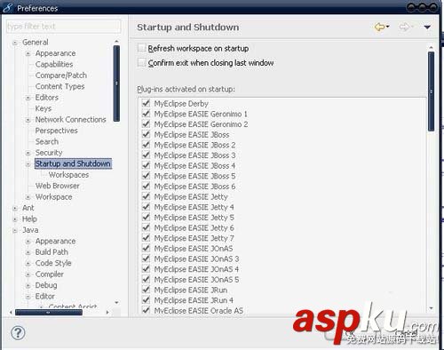The height and width of the screenshot is (350, 444).
Task: Select MyEclipse EASIE JBoss 4 row text
Action: coord(194,165)
